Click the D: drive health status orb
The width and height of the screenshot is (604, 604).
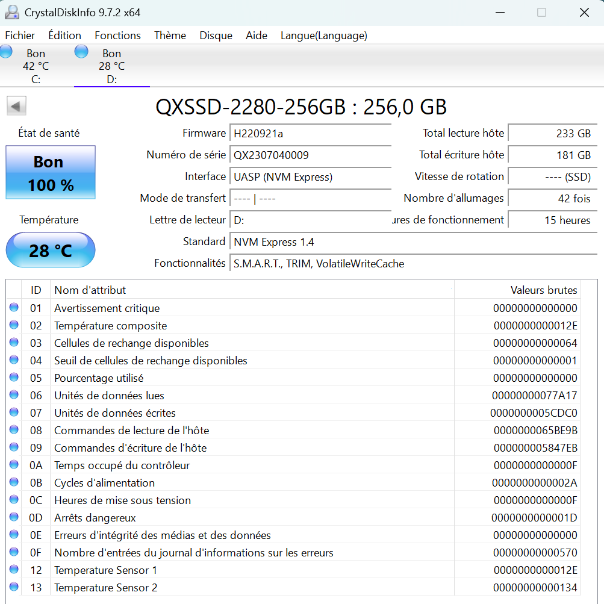(x=81, y=51)
